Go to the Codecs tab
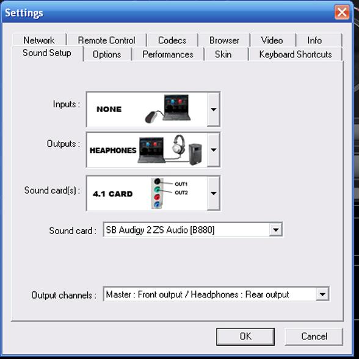Screen dimensions: 359x359 coord(172,40)
